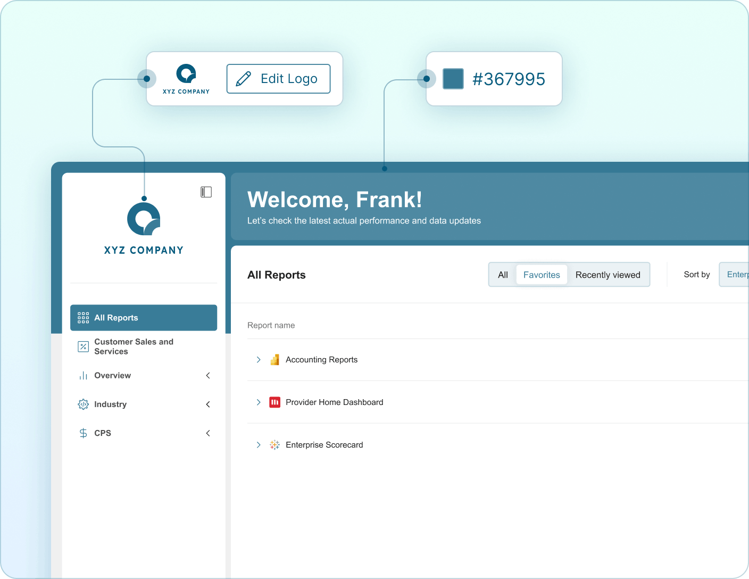This screenshot has width=749, height=579.
Task: Click the #367995 color swatch
Action: tap(453, 79)
